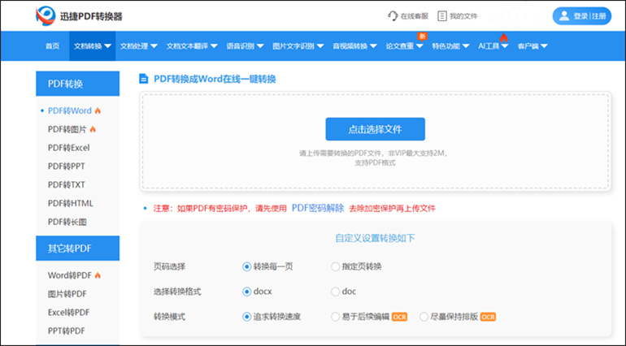Viewport: 626px width, 346px height.
Task: Open Excel转PDF in the sidebar
Action: point(68,312)
